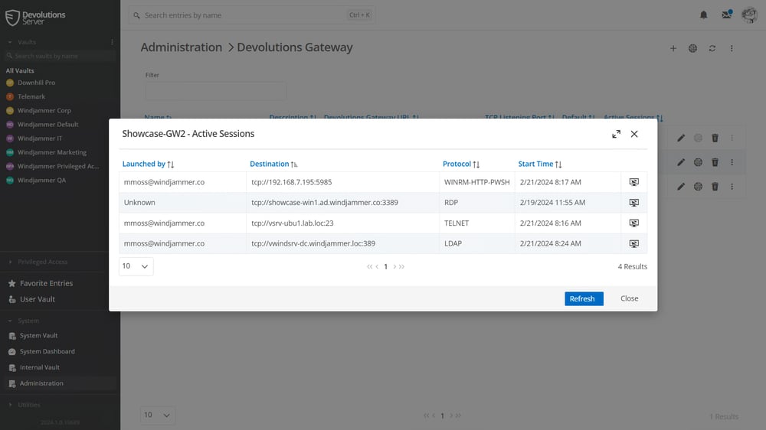
Task: Click delete trash in first gateway row
Action: 715,138
